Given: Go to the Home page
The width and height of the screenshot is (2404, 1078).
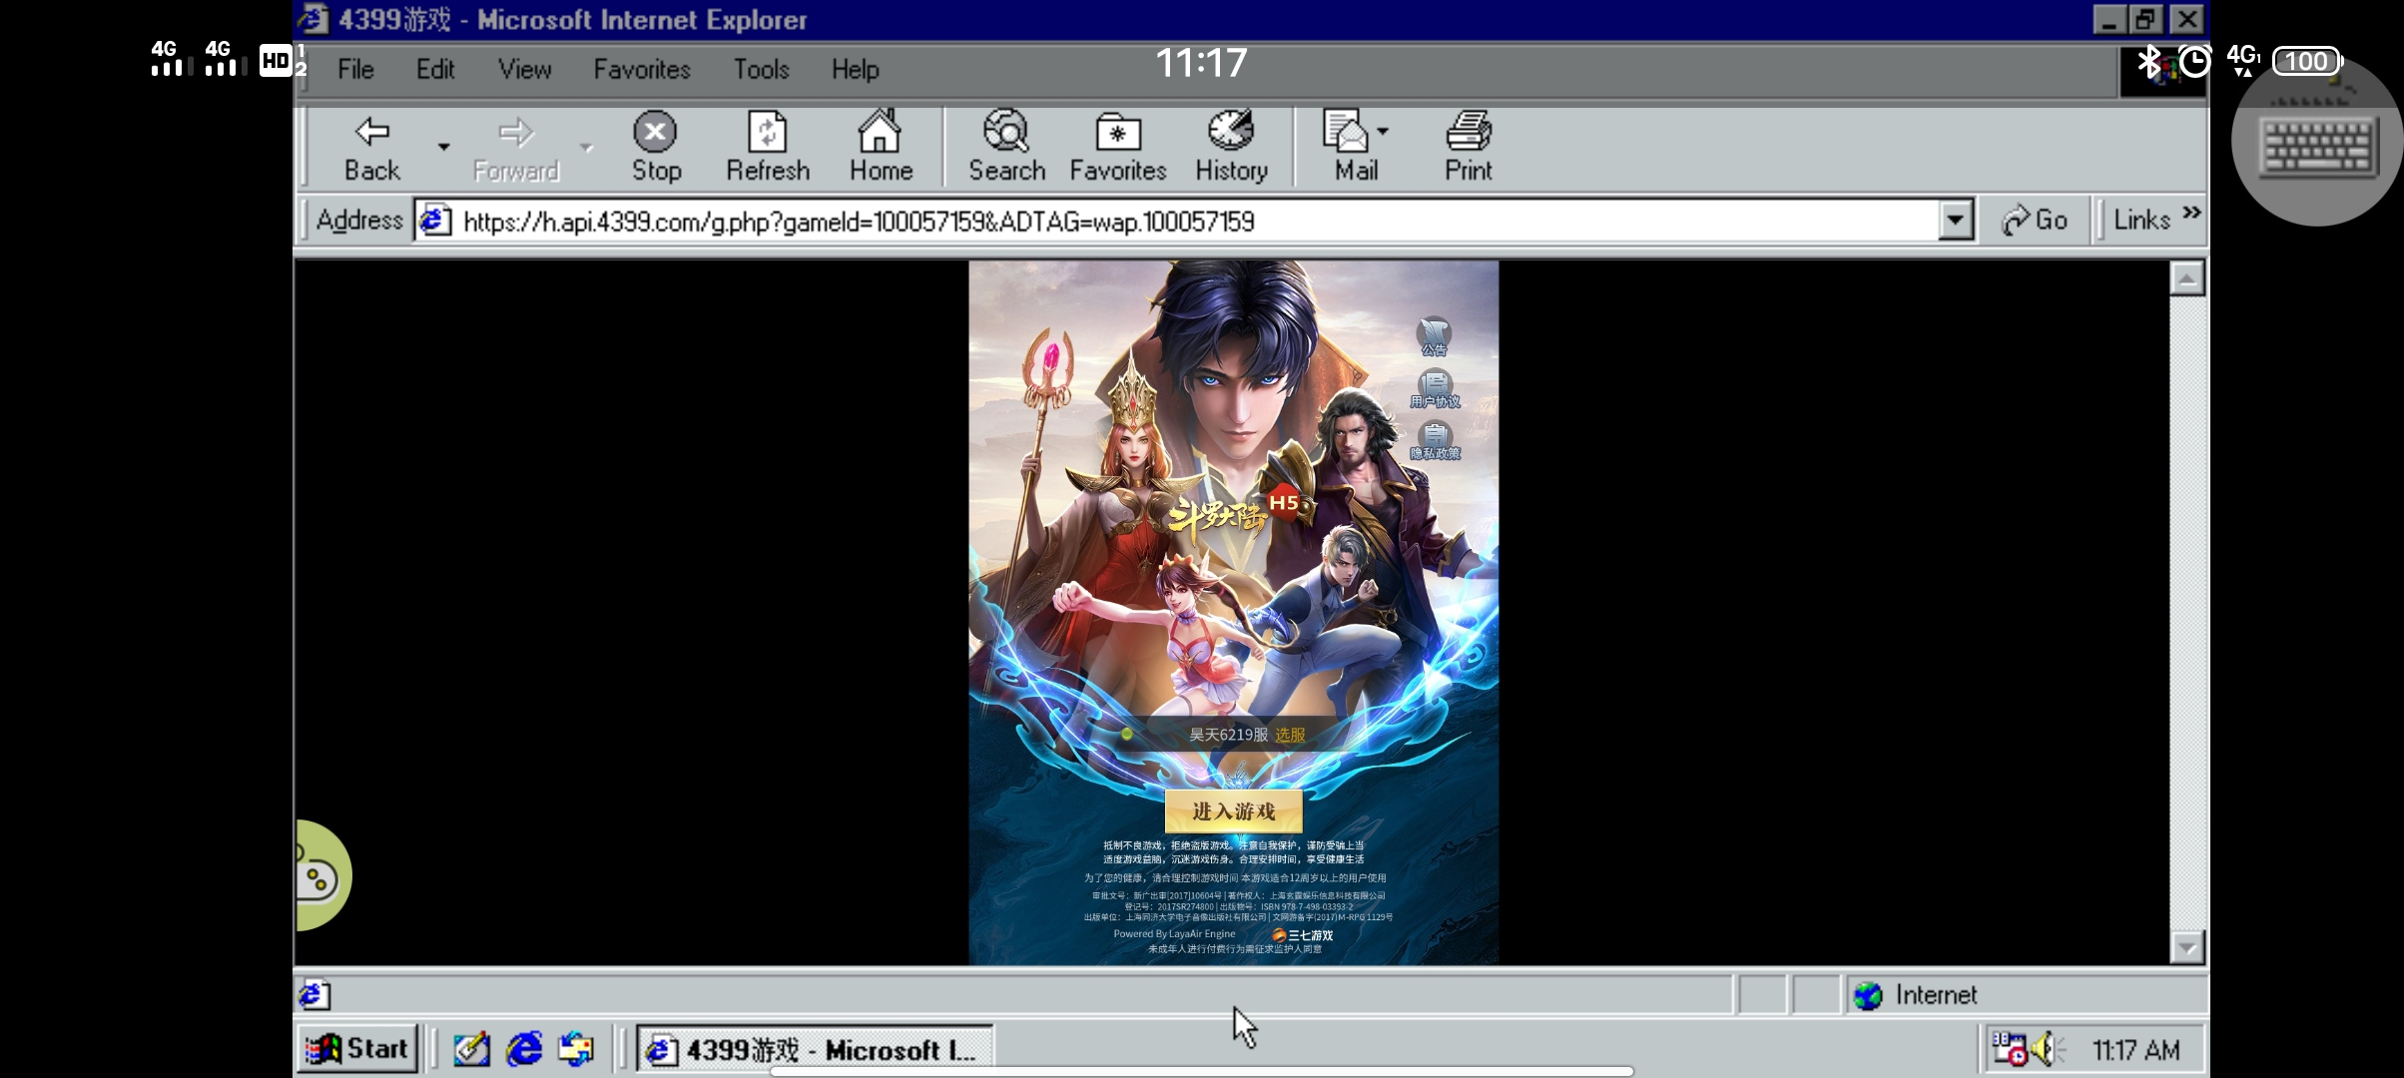Looking at the screenshot, I should coord(881,148).
